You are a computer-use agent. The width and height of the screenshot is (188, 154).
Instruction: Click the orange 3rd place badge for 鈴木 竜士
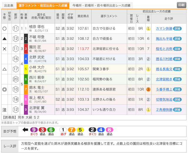coord(148,89)
